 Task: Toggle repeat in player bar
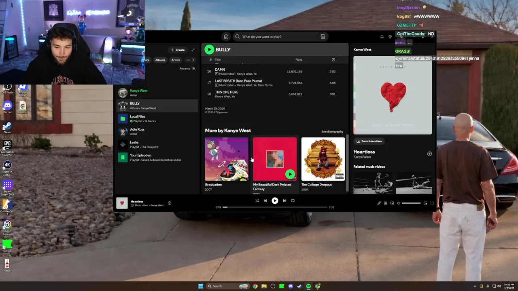(293, 200)
